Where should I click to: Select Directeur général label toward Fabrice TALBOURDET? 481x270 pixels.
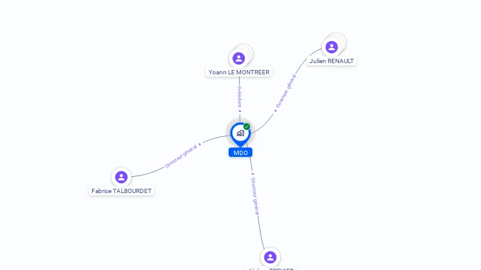click(x=181, y=156)
